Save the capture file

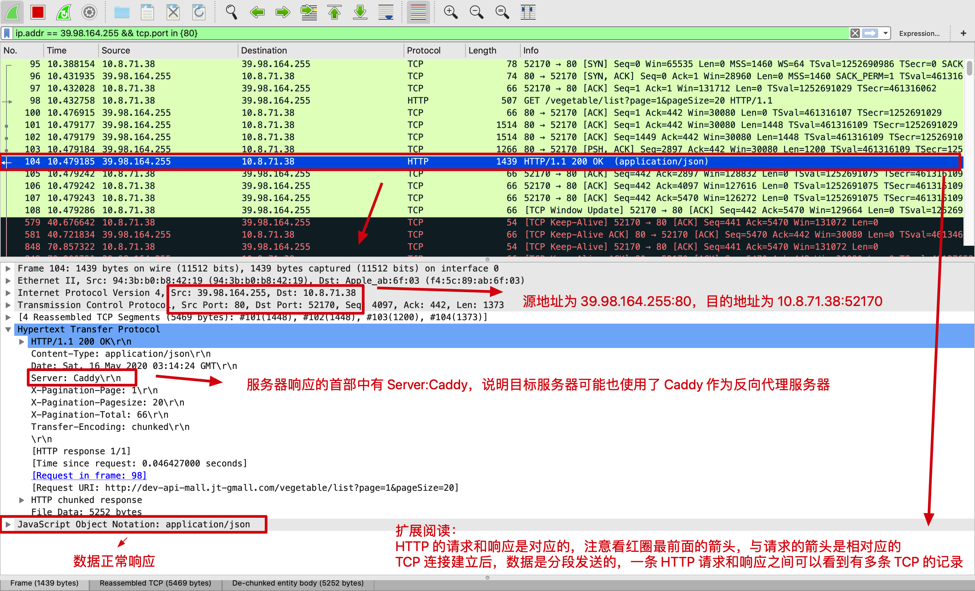[x=147, y=12]
